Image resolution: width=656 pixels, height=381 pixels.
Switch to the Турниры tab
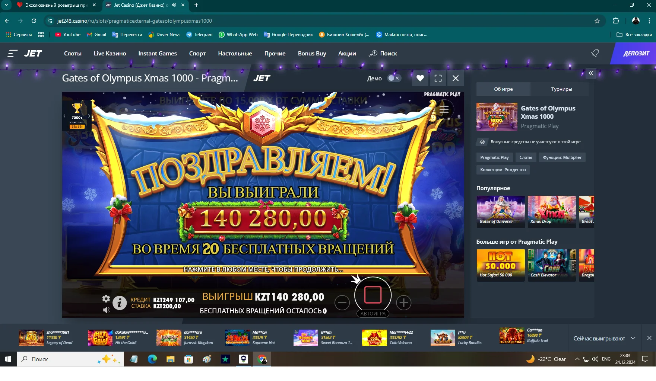561,89
